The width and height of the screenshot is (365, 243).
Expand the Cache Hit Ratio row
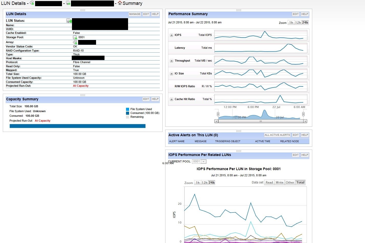point(172,99)
